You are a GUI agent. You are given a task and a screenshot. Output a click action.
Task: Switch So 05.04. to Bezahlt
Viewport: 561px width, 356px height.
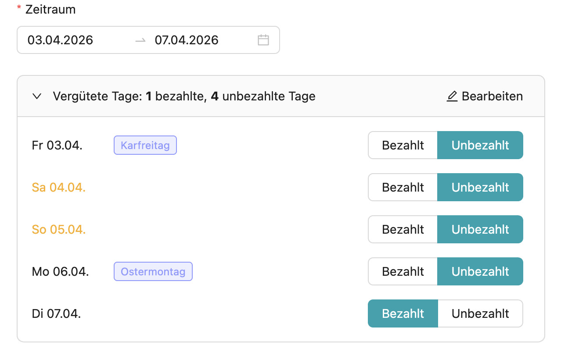[x=403, y=229]
